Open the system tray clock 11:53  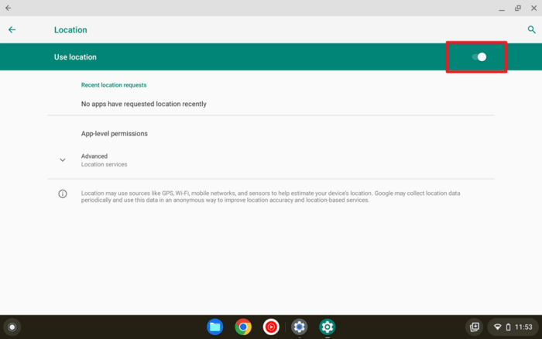523,327
